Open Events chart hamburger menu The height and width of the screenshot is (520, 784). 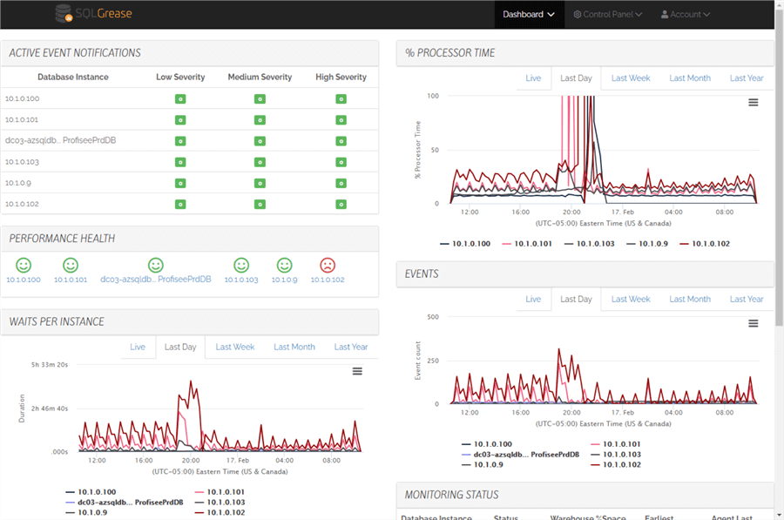753,323
